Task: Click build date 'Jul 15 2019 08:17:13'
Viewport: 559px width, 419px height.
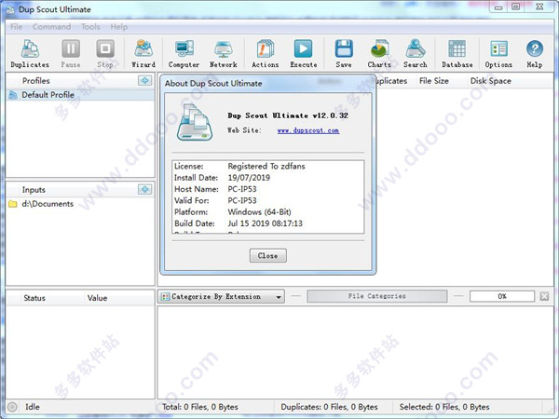Action: 265,223
